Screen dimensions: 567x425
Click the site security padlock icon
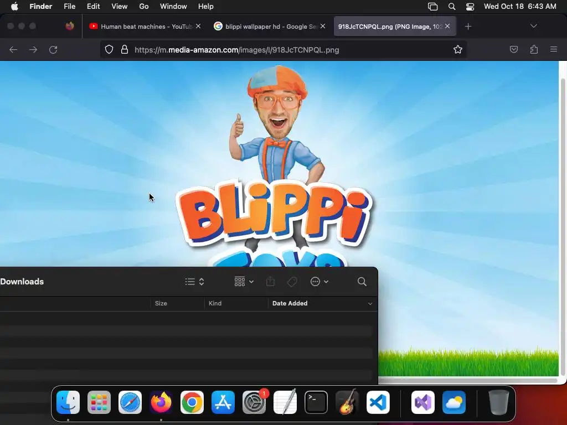click(x=125, y=49)
